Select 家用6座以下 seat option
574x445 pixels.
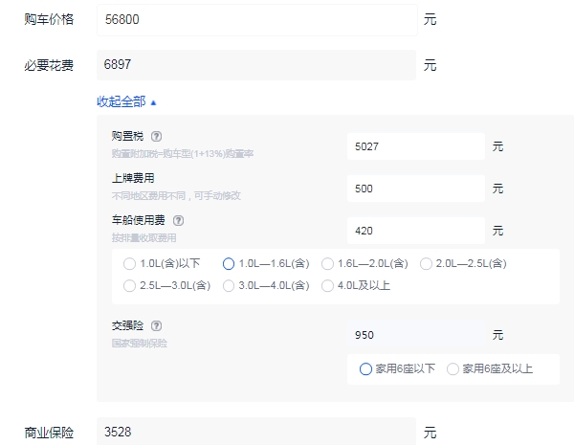point(366,368)
